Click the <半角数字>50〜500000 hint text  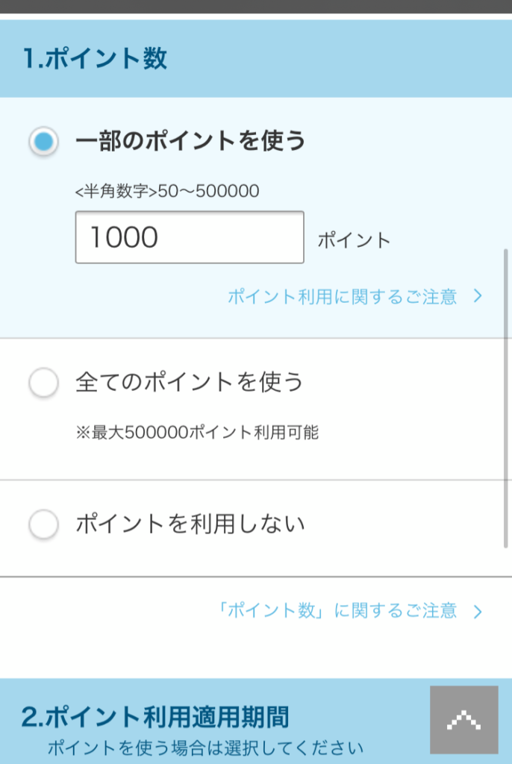(x=167, y=191)
